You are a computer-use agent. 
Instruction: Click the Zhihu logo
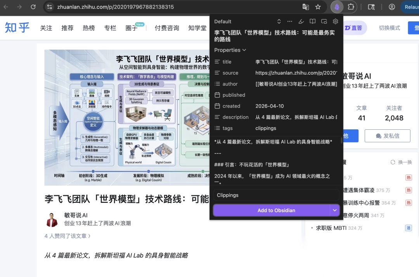[17, 28]
